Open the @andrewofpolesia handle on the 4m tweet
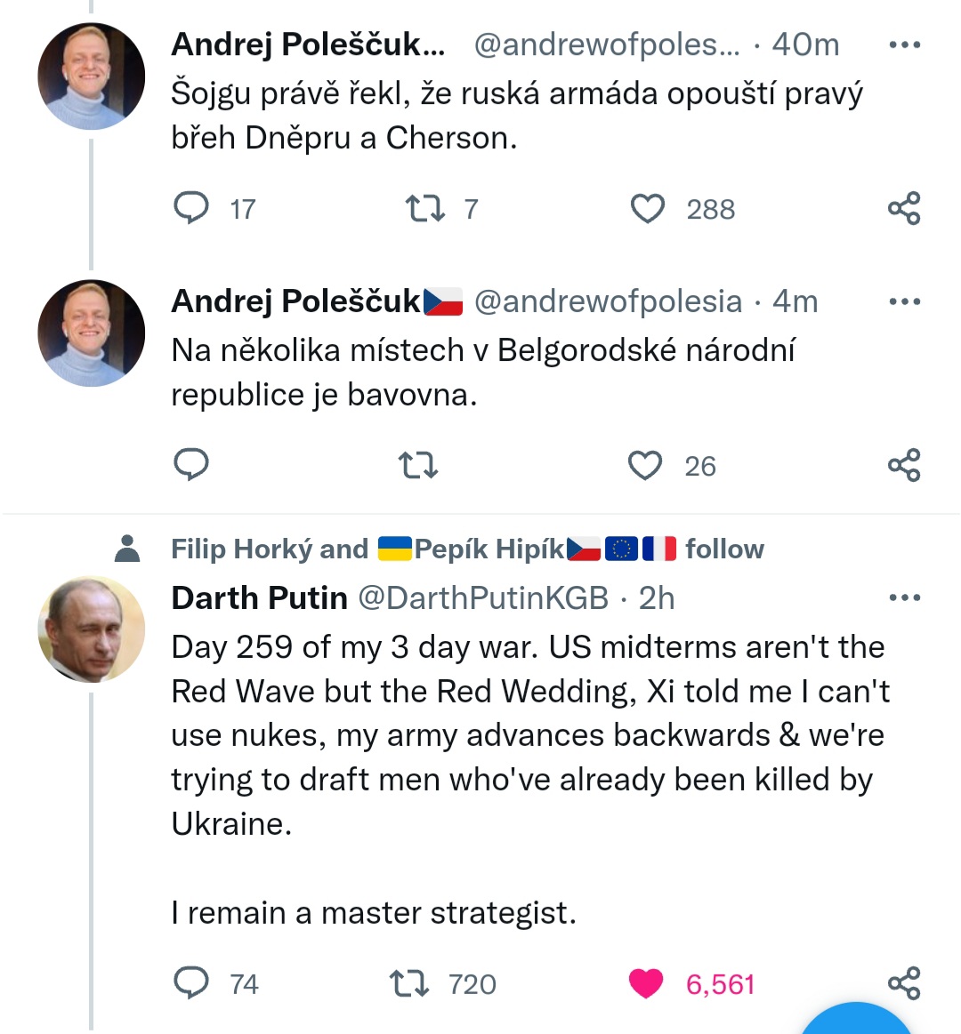The width and height of the screenshot is (961, 1034). click(608, 301)
